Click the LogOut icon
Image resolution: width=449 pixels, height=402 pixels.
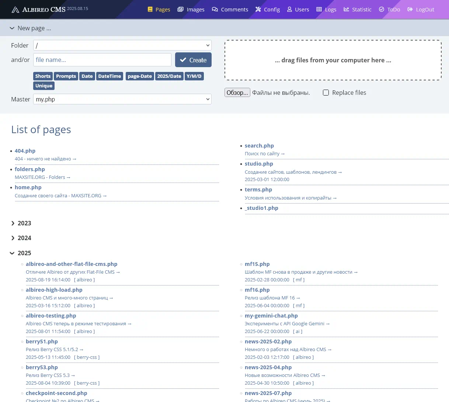(410, 10)
